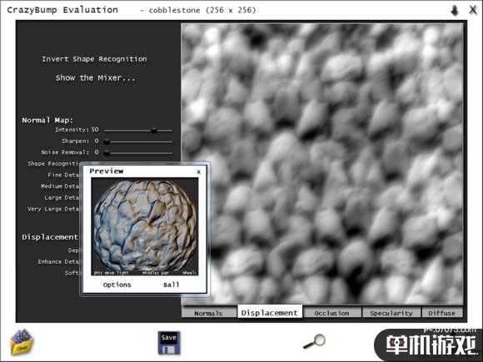The width and height of the screenshot is (483, 362).
Task: Click the pin icon in title bar
Action: pyautogui.click(x=455, y=11)
